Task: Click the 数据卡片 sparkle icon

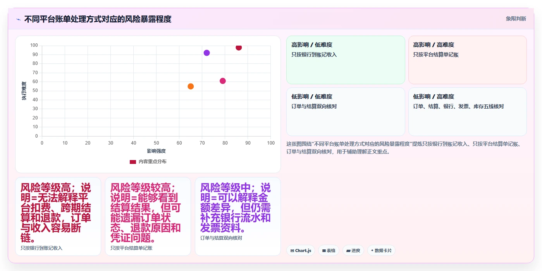Action: click(372, 251)
